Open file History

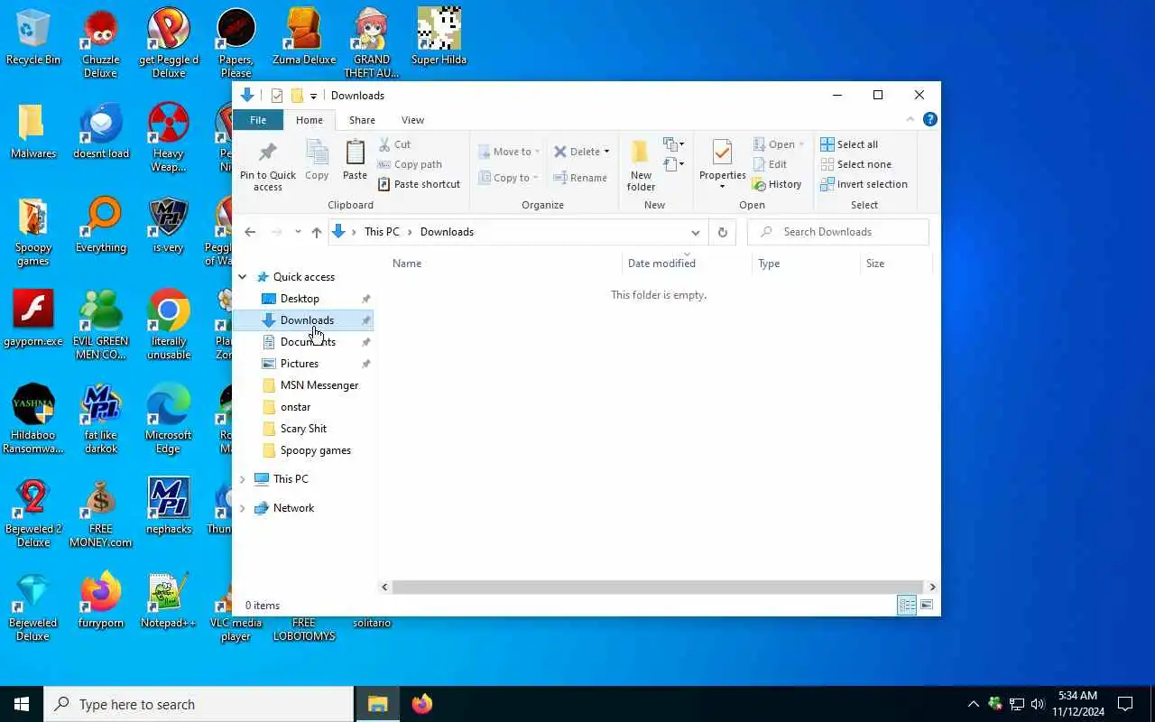pyautogui.click(x=777, y=184)
